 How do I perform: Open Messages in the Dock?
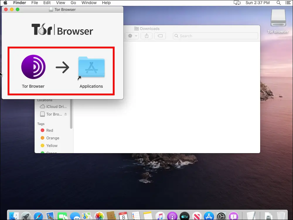pyautogui.click(x=75, y=216)
